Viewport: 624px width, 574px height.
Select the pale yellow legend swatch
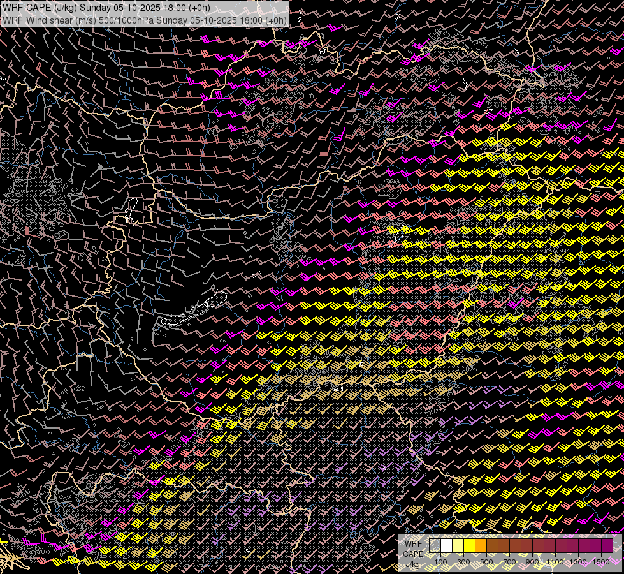(x=458, y=546)
